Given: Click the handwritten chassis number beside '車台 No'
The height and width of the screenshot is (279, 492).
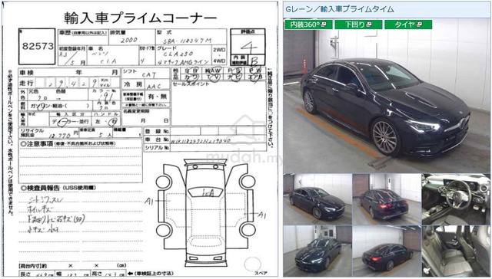Looking at the screenshot, I should (x=201, y=140).
